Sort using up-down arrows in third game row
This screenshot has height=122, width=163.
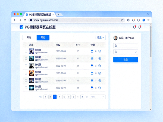pos(96,66)
